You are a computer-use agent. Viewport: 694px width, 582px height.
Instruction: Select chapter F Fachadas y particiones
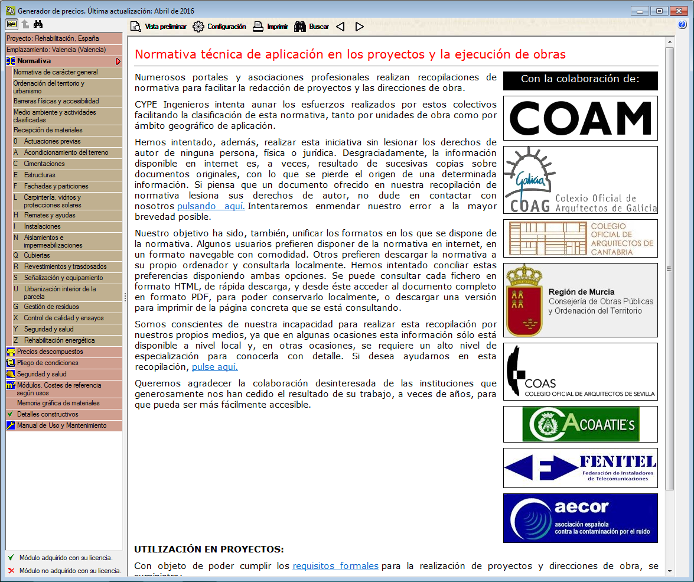[x=68, y=186]
